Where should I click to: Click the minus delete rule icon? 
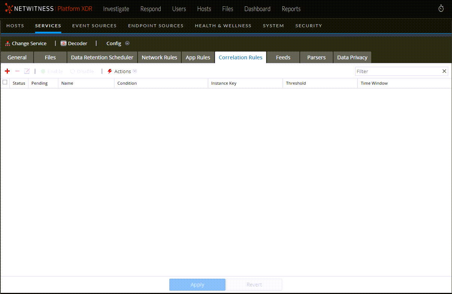click(x=17, y=71)
